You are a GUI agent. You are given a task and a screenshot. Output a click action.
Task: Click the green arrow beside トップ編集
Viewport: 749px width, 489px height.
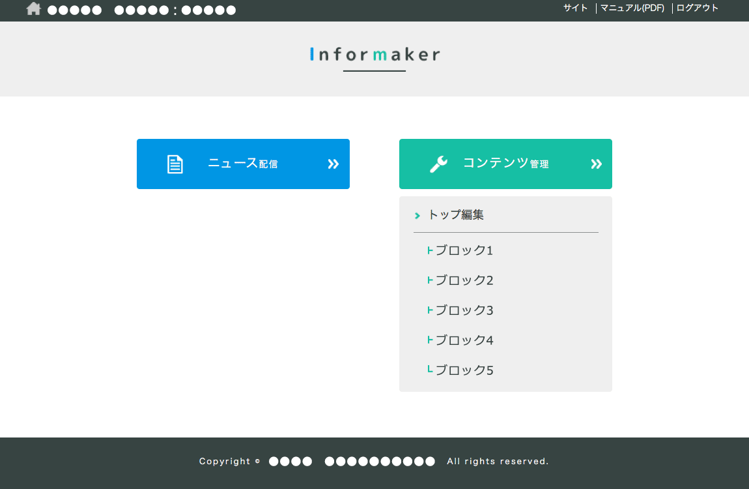(417, 216)
